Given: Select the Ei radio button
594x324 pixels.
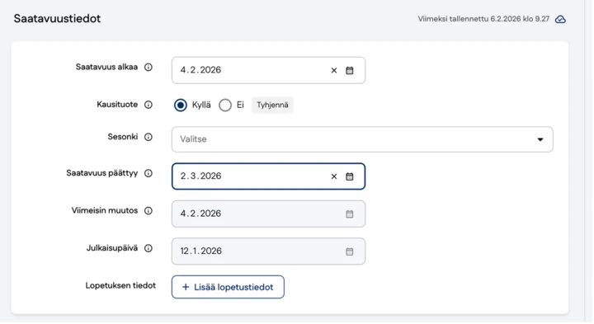Looking at the screenshot, I should point(225,106).
